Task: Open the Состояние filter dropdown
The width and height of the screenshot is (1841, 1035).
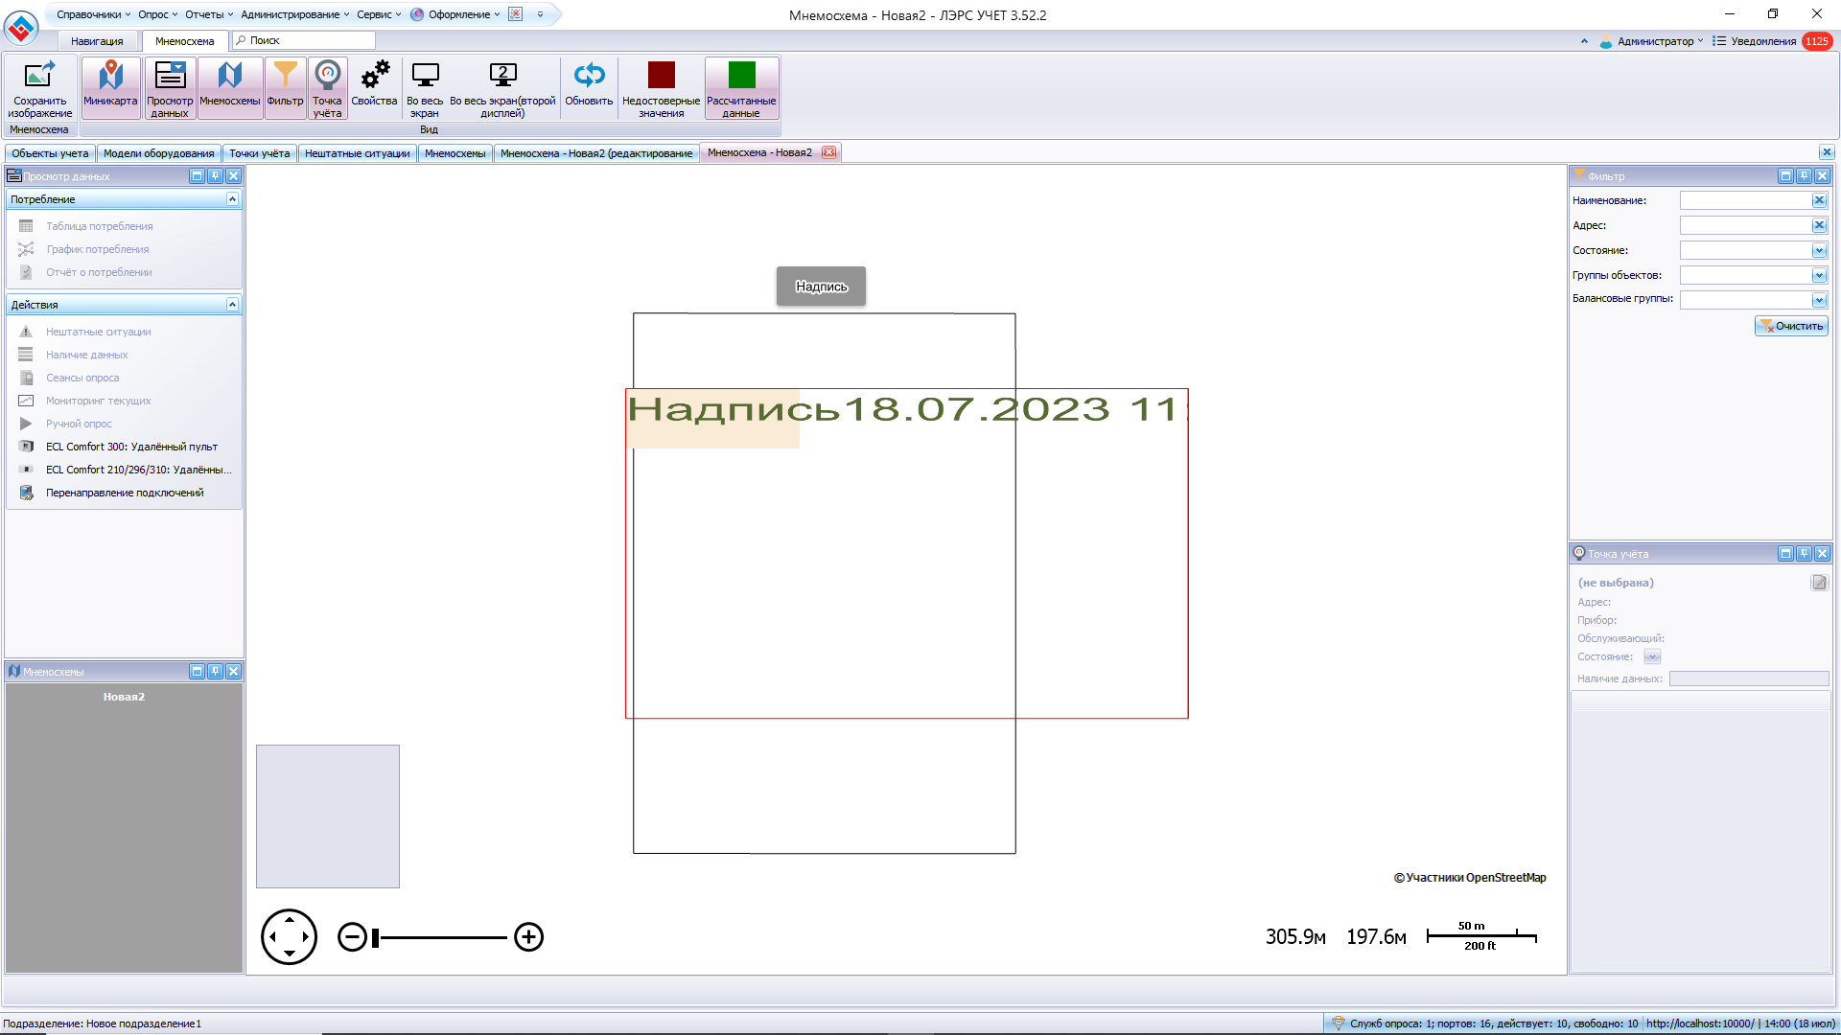Action: pyautogui.click(x=1818, y=251)
